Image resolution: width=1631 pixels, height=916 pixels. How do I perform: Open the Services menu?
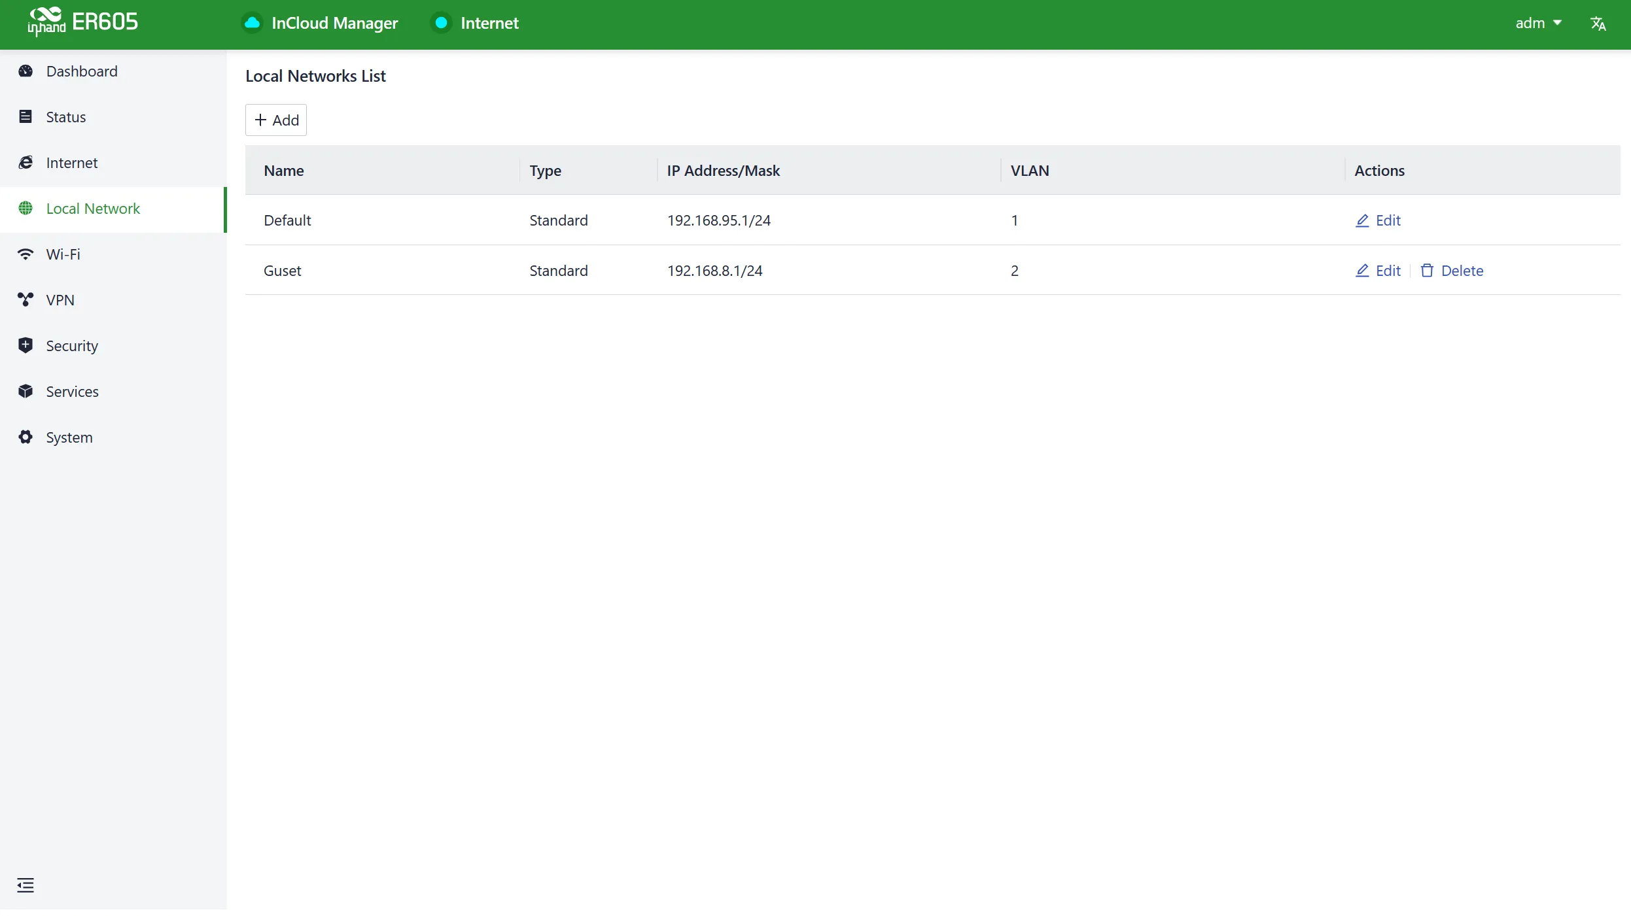click(x=113, y=392)
